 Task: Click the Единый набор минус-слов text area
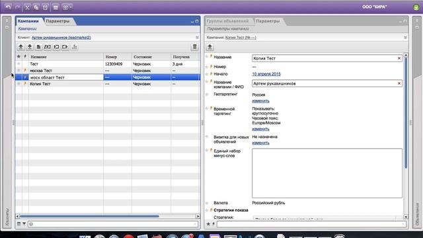click(x=327, y=173)
